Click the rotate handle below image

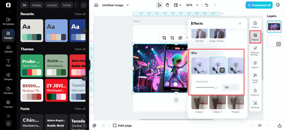(x=176, y=100)
